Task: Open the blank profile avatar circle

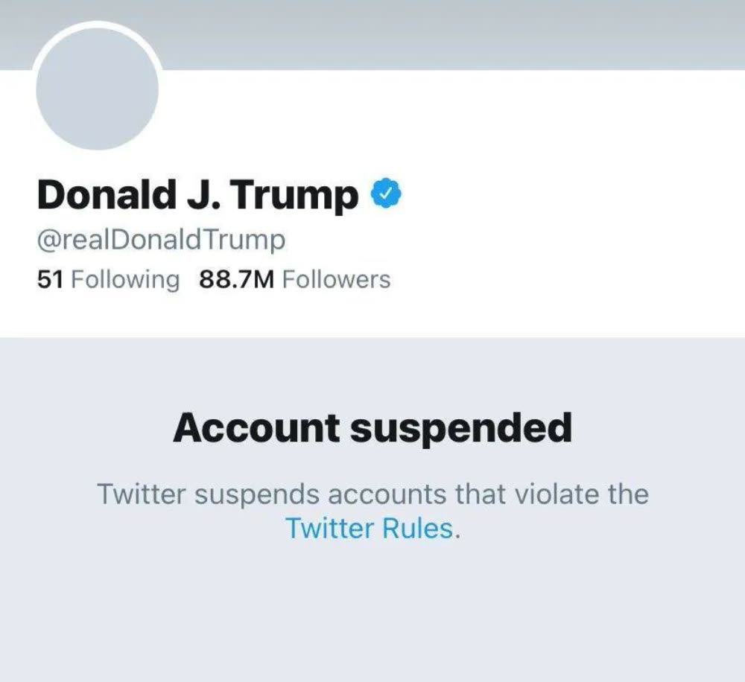Action: pos(98,88)
